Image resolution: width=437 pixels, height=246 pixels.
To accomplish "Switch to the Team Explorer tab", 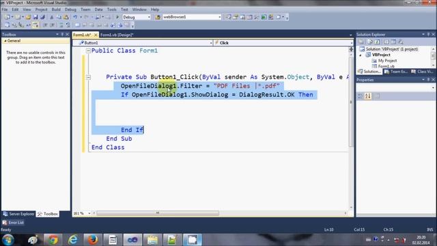I will pos(396,72).
